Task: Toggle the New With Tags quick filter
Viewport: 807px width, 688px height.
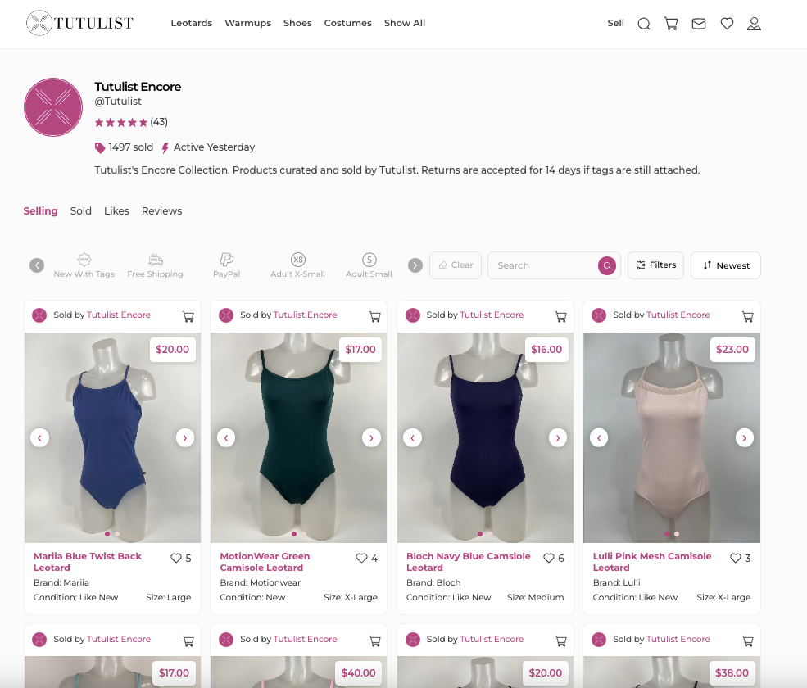Action: point(84,265)
